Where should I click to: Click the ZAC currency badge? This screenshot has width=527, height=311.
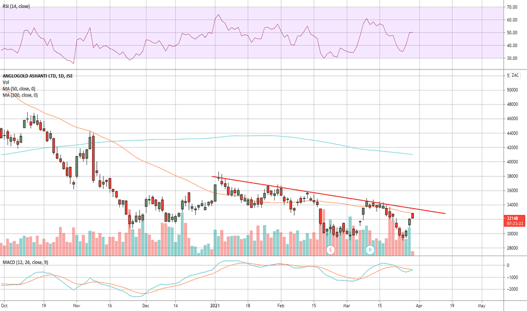(515, 75)
